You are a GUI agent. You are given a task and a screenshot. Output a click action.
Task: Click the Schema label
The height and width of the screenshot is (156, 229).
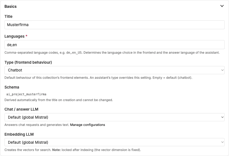pyautogui.click(x=12, y=87)
